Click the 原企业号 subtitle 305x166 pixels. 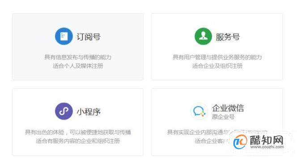pos(223,117)
